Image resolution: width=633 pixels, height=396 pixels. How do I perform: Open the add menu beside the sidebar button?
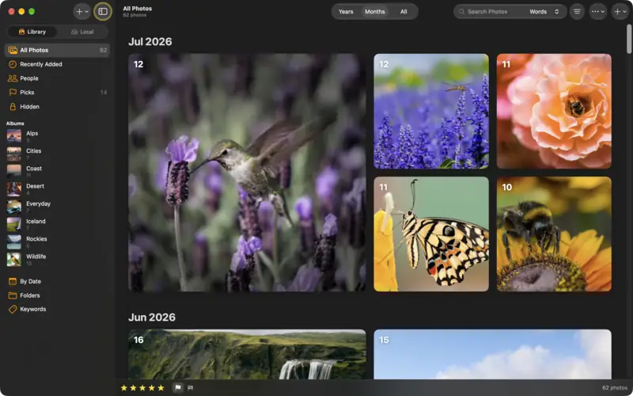click(82, 12)
